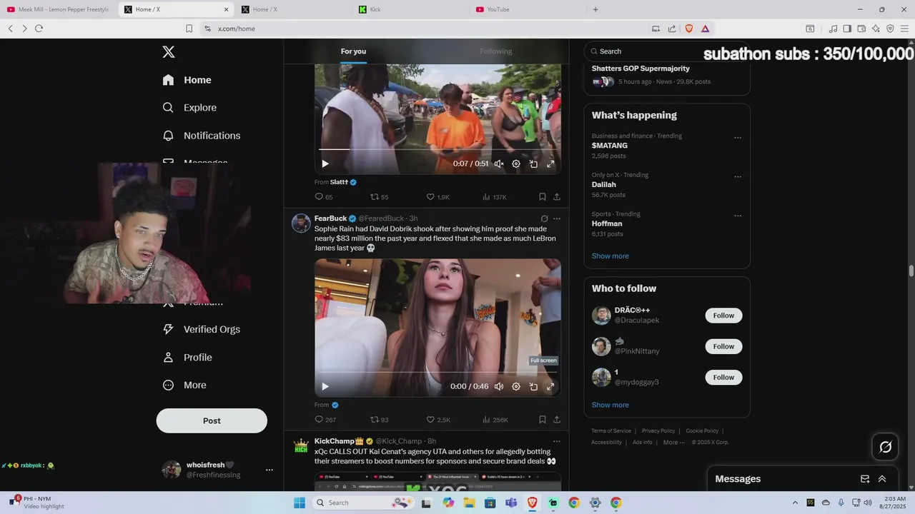Viewport: 915px width, 514px height.
Task: Open options for the Hoffman trend
Action: click(x=738, y=216)
